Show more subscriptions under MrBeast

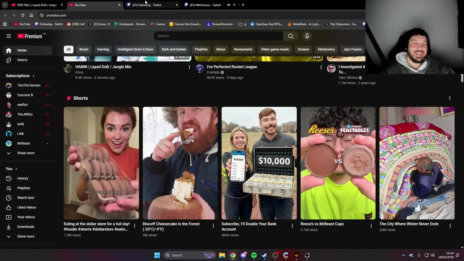28,153
